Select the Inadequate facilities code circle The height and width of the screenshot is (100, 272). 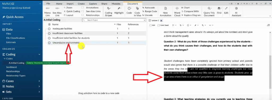coord(49,29)
